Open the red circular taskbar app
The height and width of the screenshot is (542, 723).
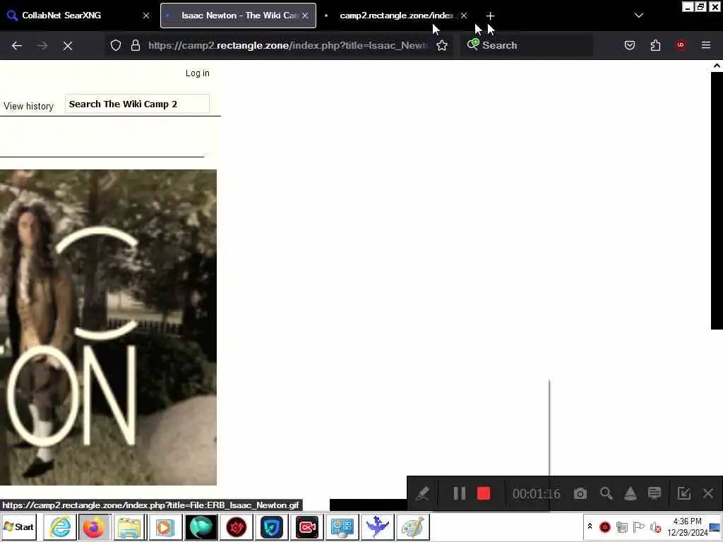(236, 526)
